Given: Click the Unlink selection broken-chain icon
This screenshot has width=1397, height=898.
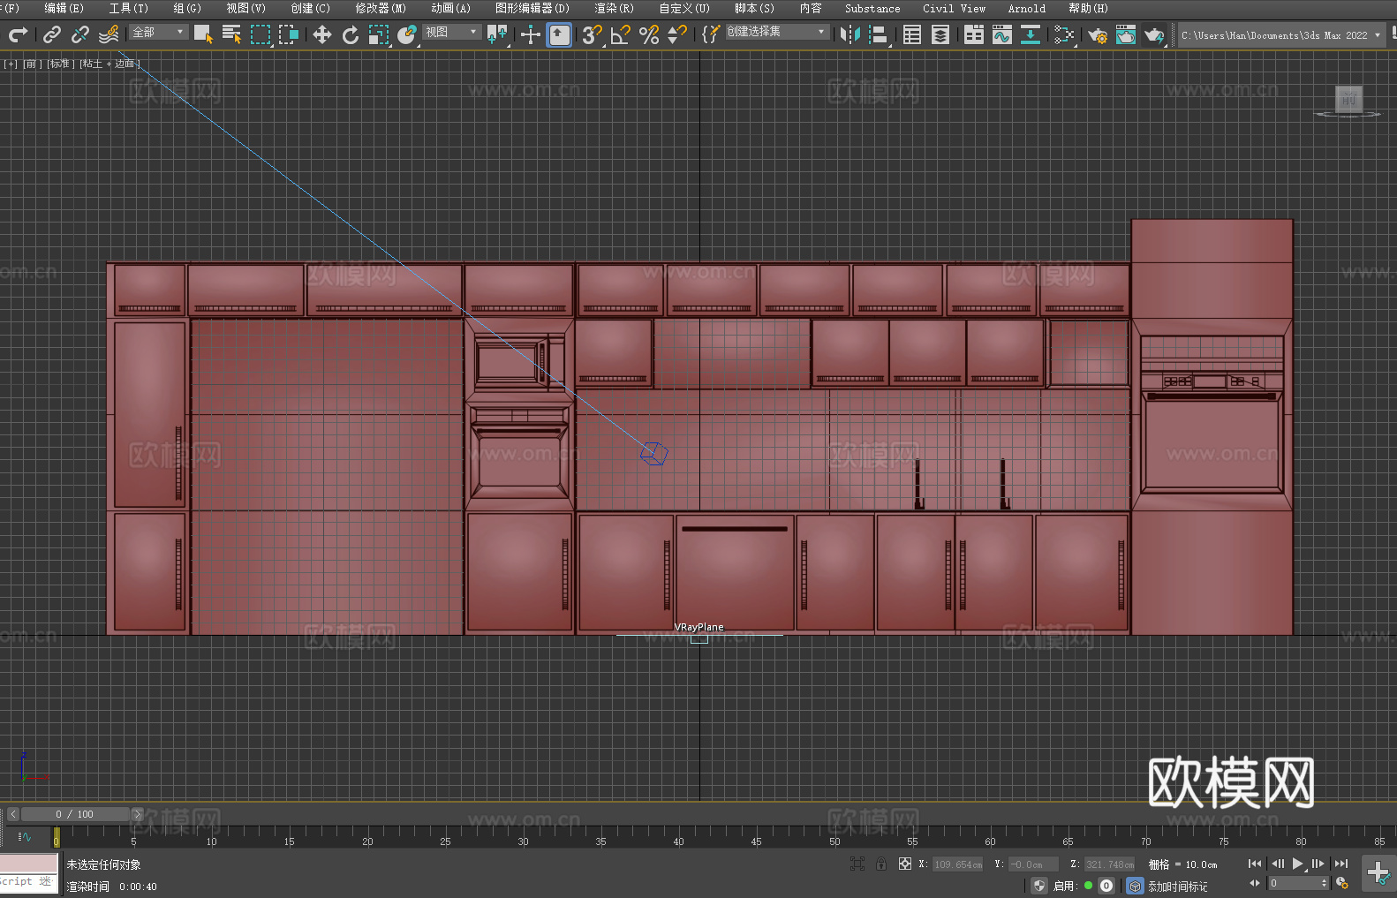Looking at the screenshot, I should [80, 34].
